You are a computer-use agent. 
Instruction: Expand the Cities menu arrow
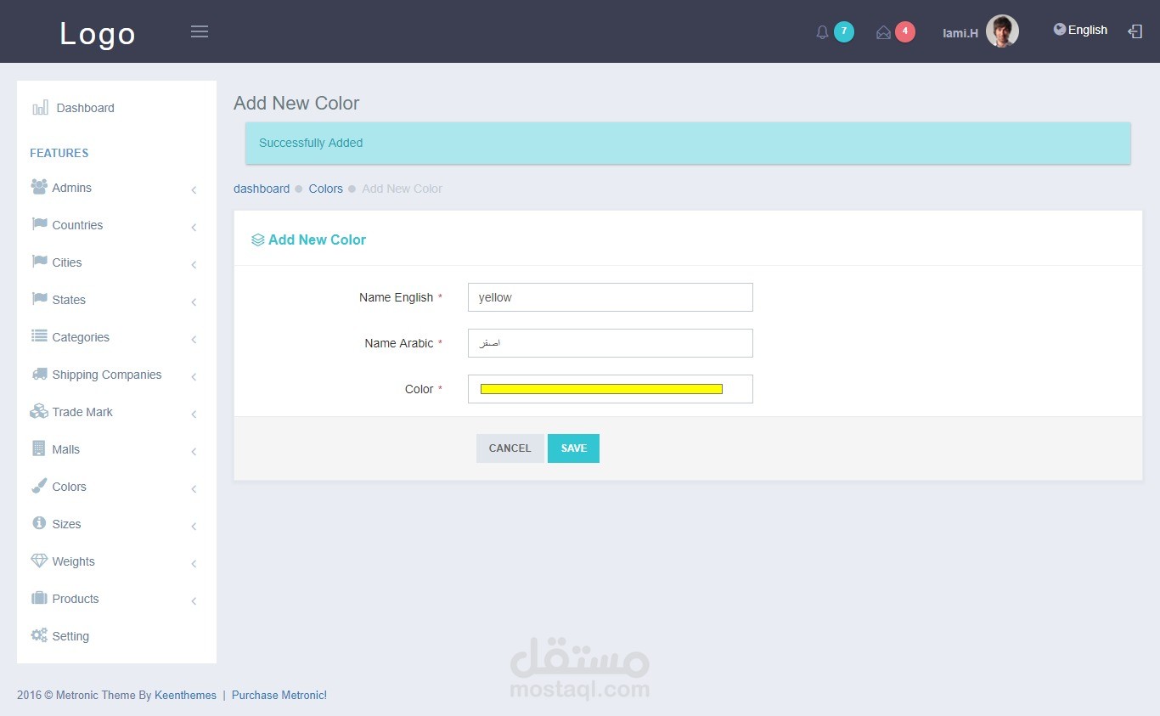(x=194, y=264)
